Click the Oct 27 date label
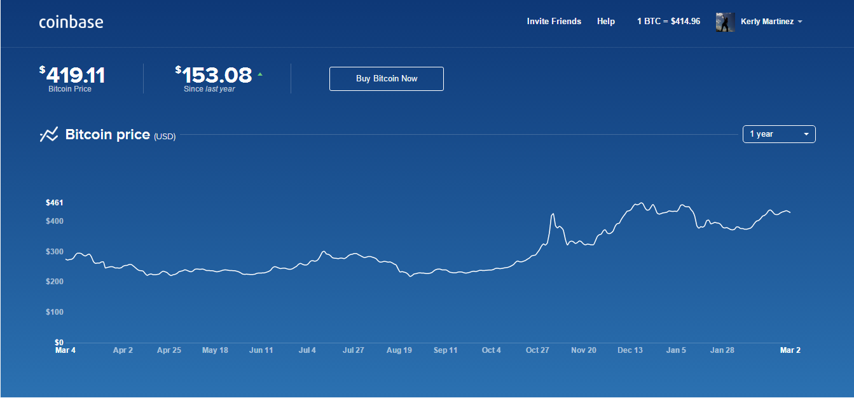Viewport: 854px width, 398px height. pyautogui.click(x=537, y=350)
